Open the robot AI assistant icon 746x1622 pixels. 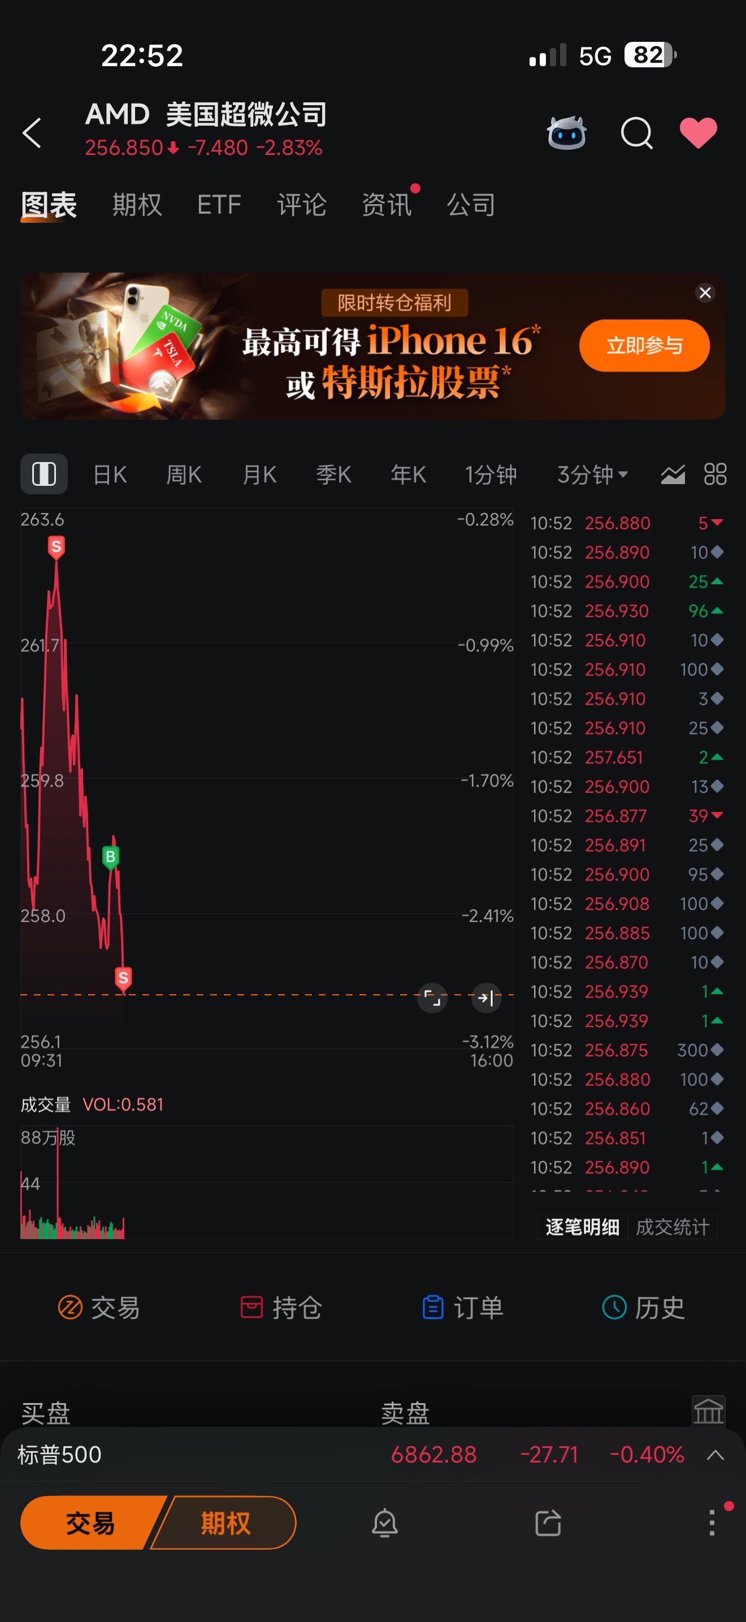pyautogui.click(x=566, y=133)
